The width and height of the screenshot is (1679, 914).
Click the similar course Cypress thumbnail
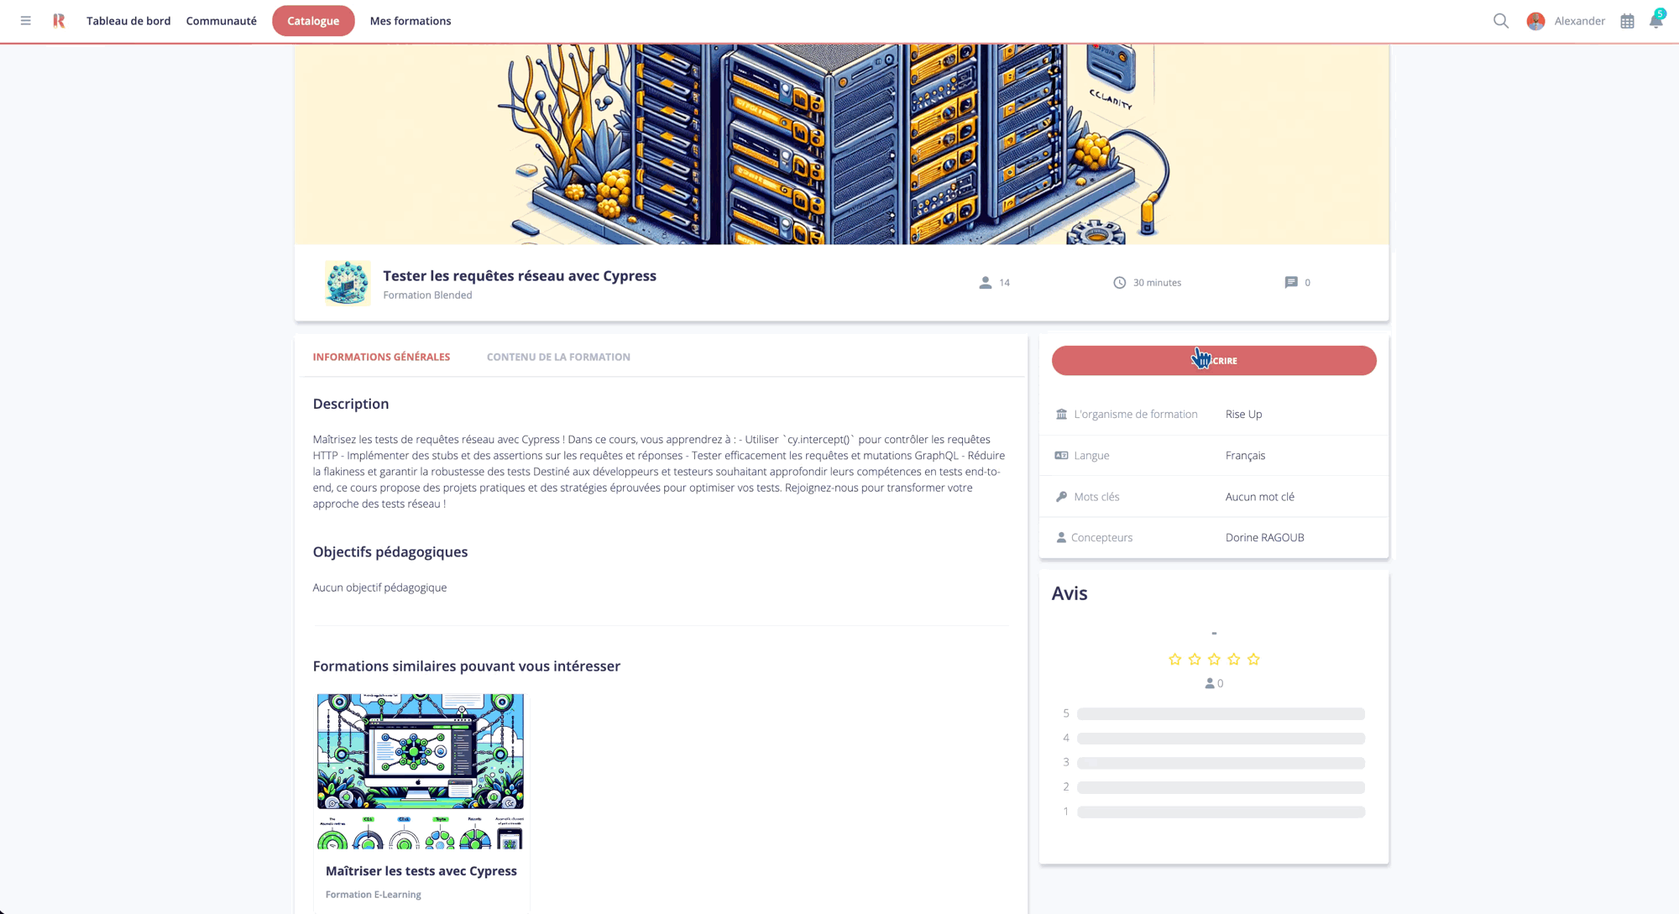coord(421,771)
